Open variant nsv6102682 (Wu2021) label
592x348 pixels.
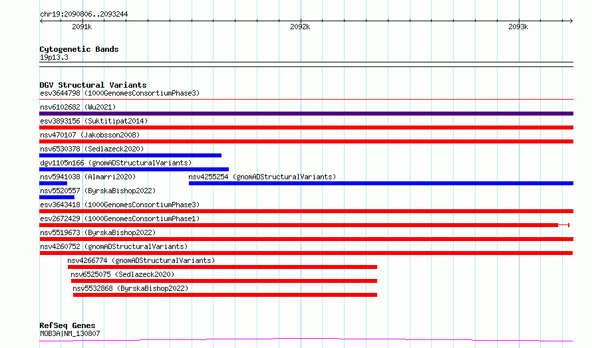78,107
